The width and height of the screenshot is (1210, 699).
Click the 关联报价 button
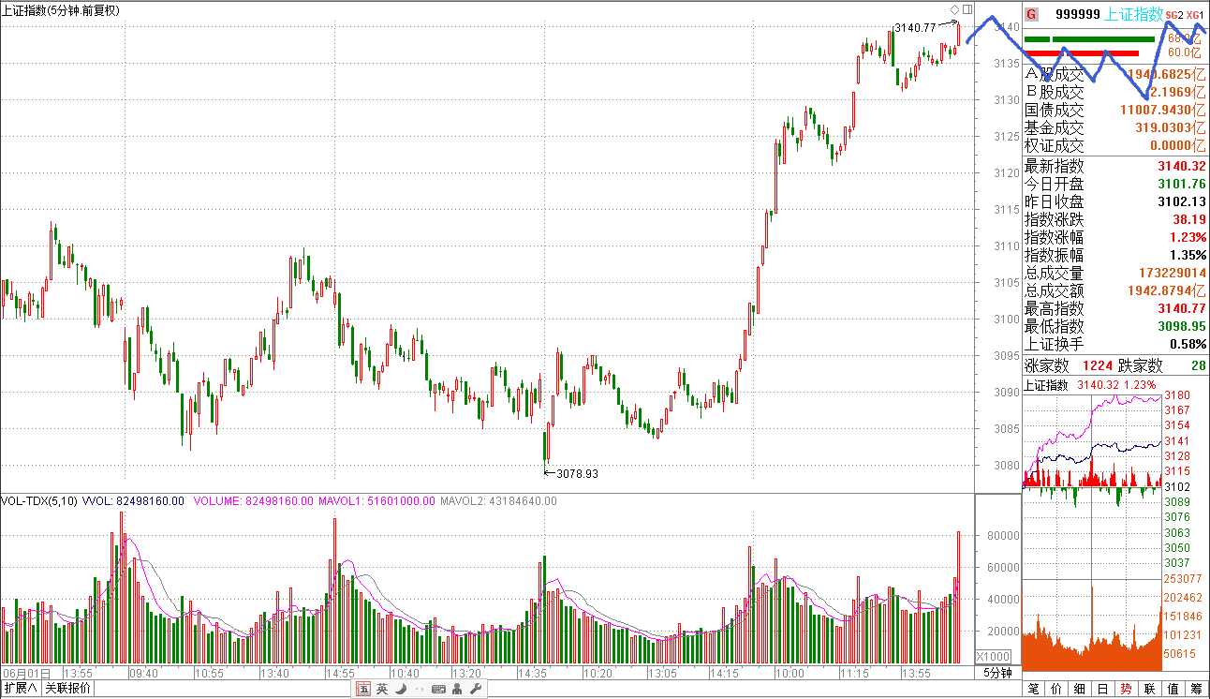click(x=68, y=689)
